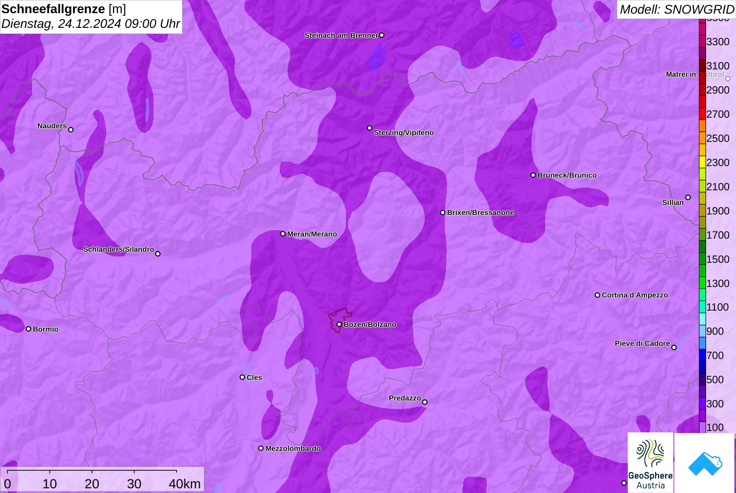The image size is (736, 493).
Task: Click the "30" scale bar label
Action: pyautogui.click(x=134, y=484)
